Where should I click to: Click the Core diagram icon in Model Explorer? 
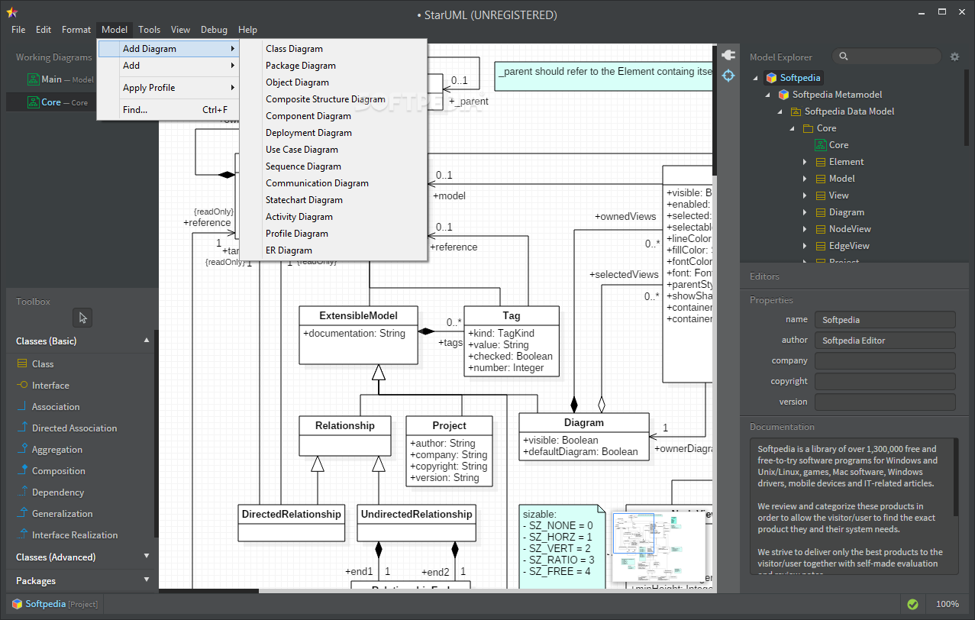[x=821, y=145]
